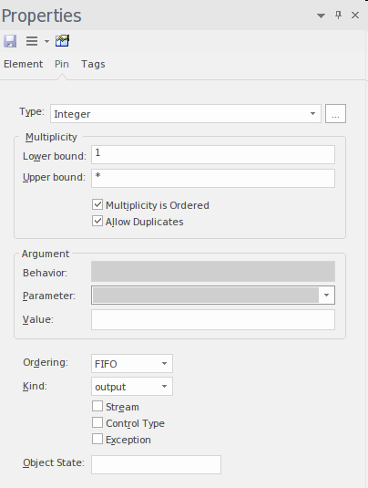Viewport: 368px width, 488px height.
Task: Open the Type dropdown showing Integer
Action: (186, 114)
